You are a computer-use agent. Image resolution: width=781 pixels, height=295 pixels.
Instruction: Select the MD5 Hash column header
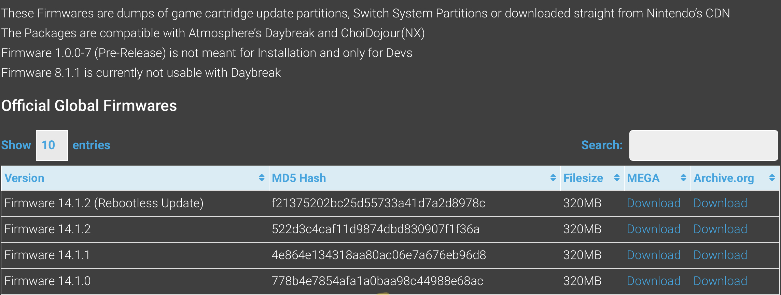pyautogui.click(x=415, y=178)
